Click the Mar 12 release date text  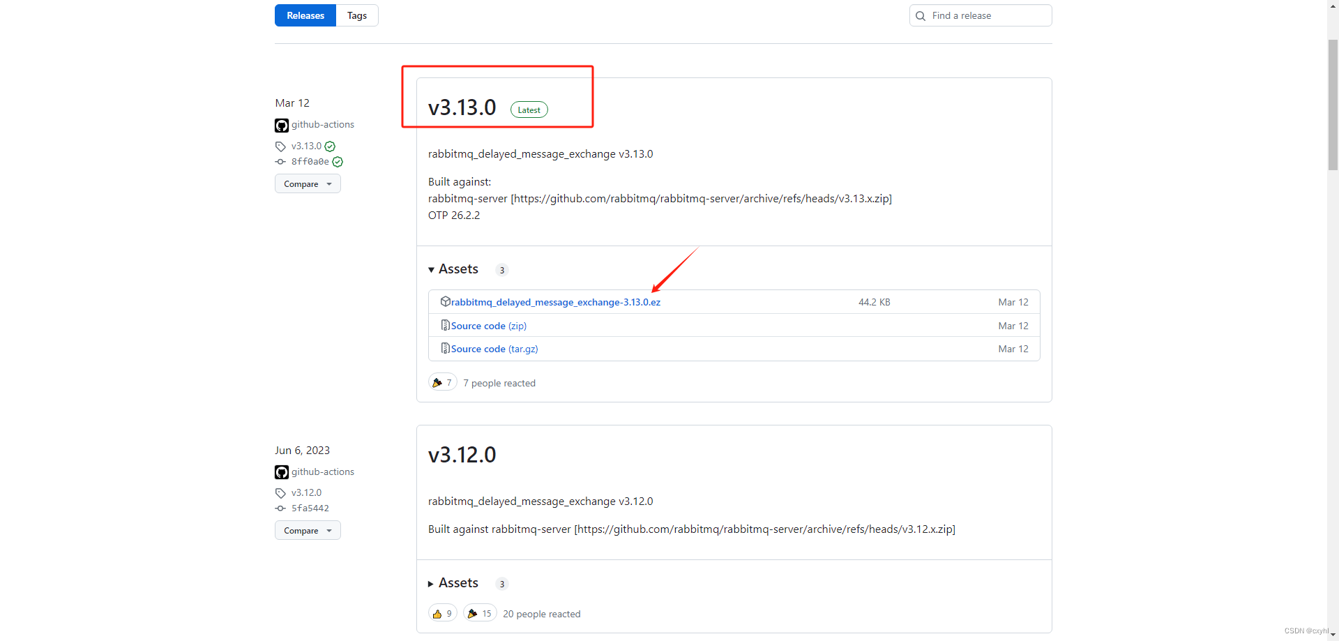(292, 103)
